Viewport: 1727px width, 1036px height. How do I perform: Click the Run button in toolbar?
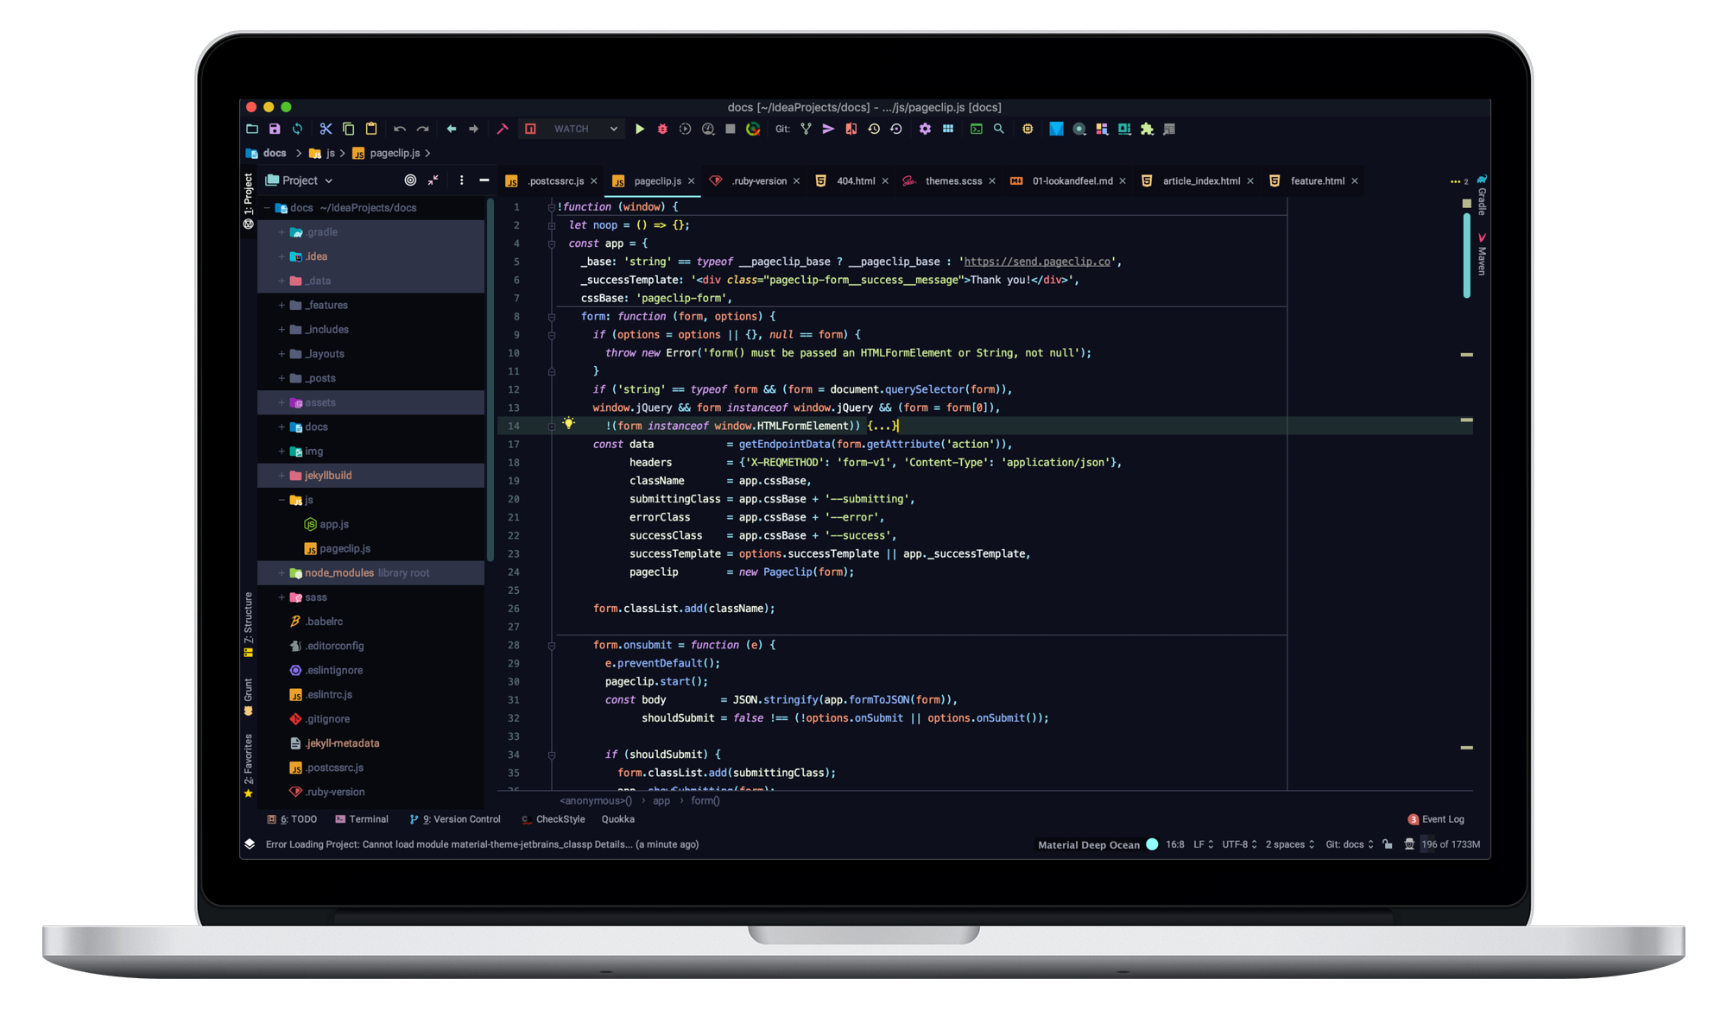click(639, 129)
